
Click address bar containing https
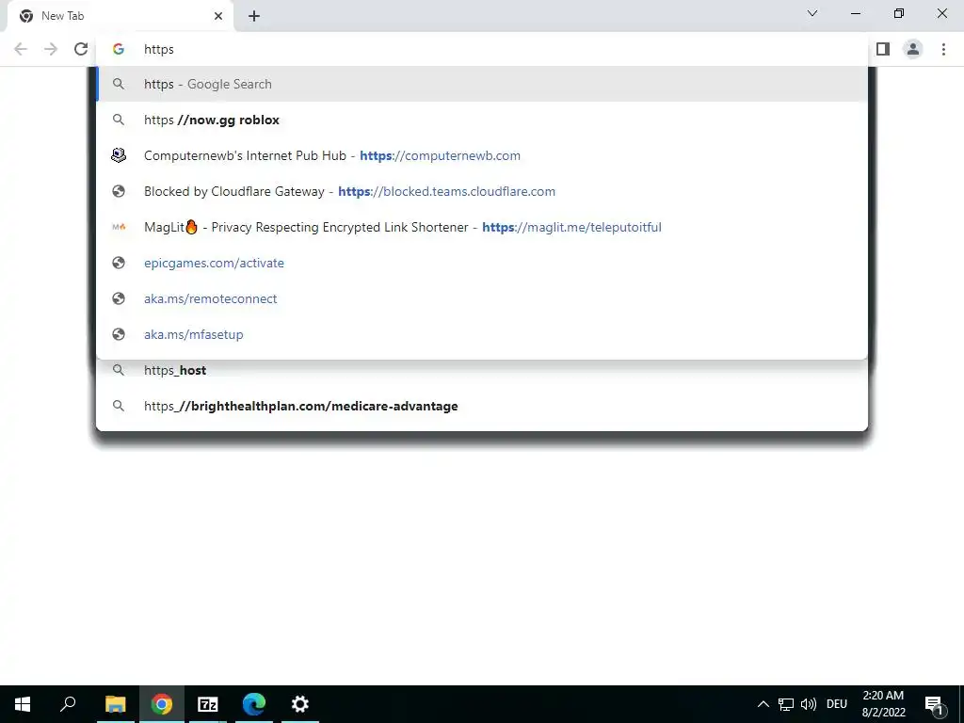(x=481, y=49)
